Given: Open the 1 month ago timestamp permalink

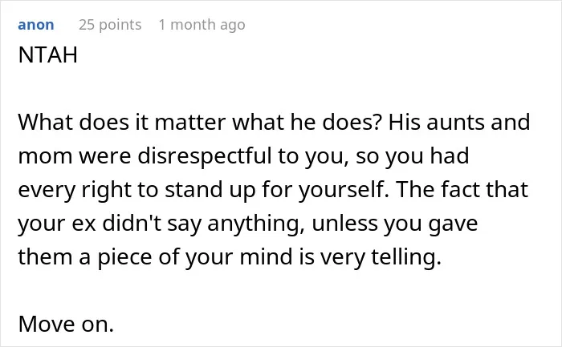Looking at the screenshot, I should click(x=202, y=25).
